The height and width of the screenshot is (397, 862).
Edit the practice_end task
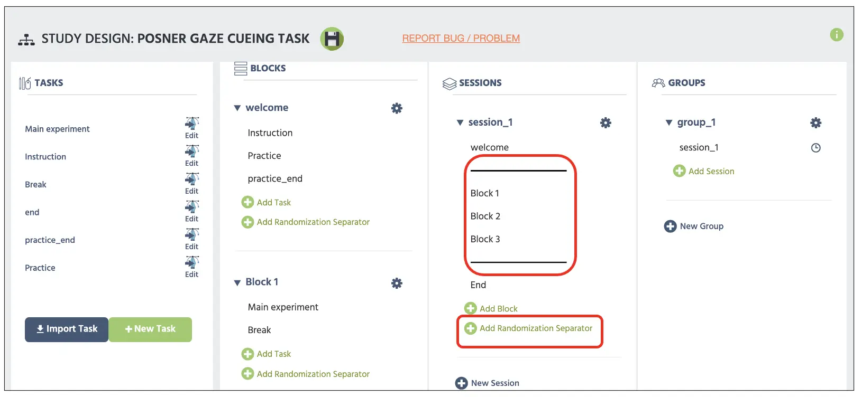(x=192, y=239)
